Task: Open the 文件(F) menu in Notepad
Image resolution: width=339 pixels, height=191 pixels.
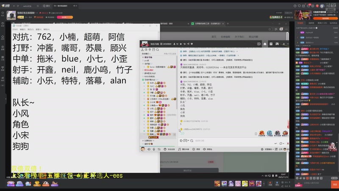Action: point(15,29)
